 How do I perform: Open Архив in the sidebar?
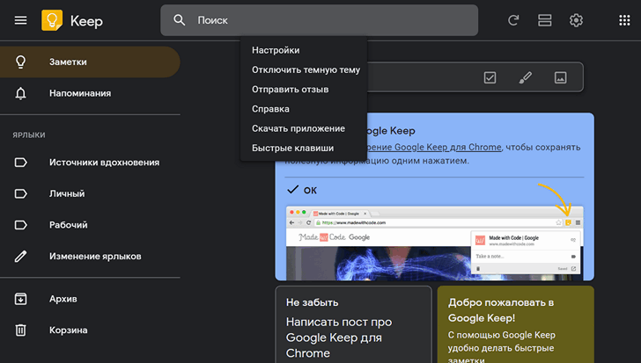coord(90,299)
